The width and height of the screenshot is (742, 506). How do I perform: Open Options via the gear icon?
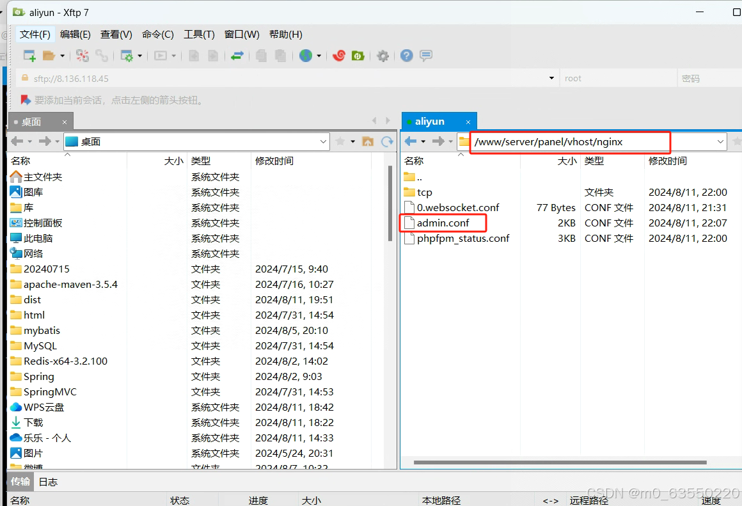(x=383, y=56)
